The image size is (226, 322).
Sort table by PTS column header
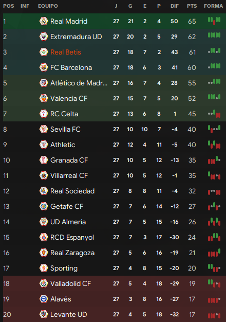point(192,6)
